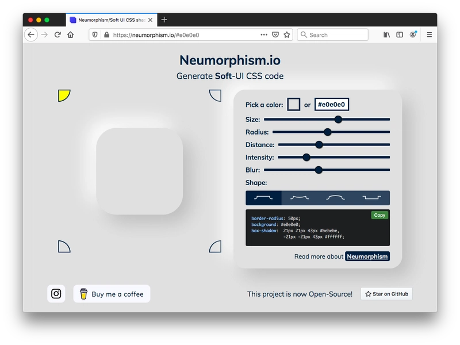Viewport: 460px width, 345px height.
Task: Open the Library bookmarks icon
Action: click(x=386, y=35)
